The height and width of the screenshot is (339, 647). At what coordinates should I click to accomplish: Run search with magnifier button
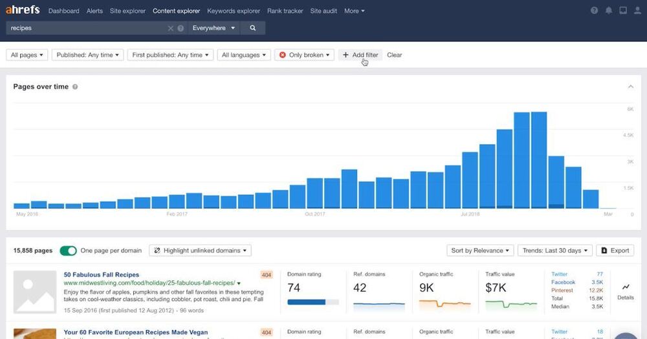point(252,28)
